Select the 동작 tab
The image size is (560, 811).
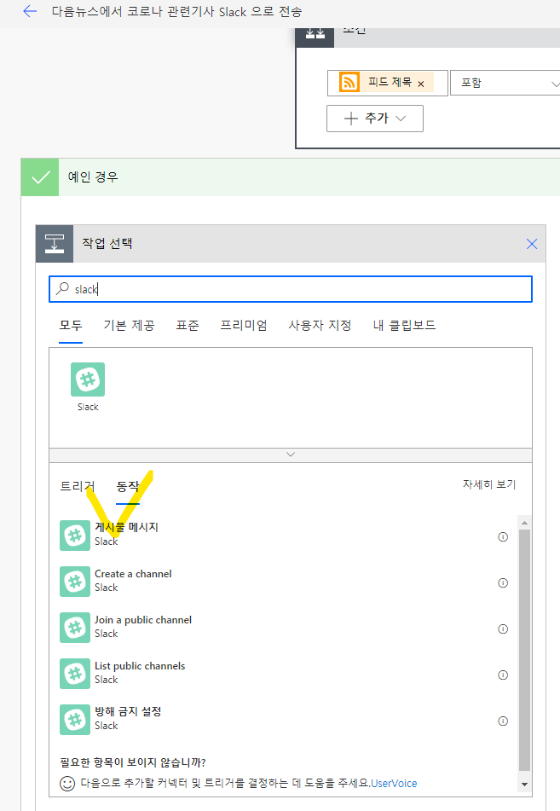(x=128, y=486)
